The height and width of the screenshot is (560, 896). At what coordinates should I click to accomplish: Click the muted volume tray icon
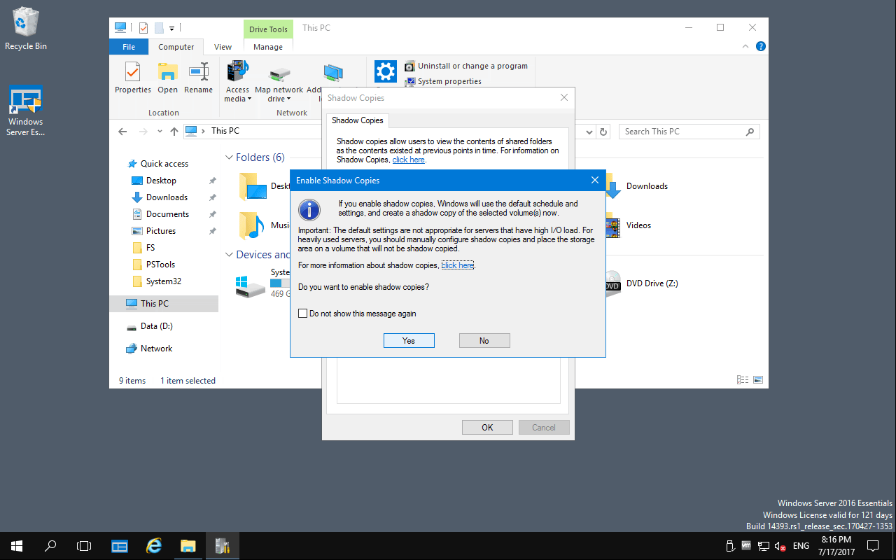tap(780, 546)
